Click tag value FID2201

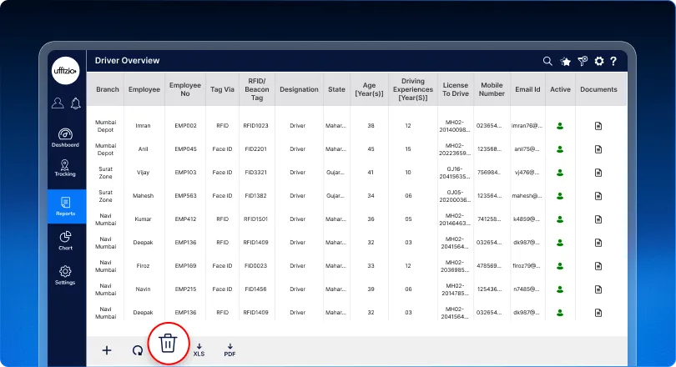click(x=255, y=149)
